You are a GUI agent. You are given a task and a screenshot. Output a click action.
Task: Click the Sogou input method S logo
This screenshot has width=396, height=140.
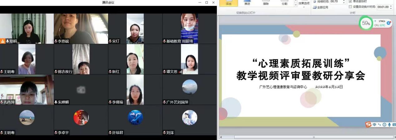(368, 124)
